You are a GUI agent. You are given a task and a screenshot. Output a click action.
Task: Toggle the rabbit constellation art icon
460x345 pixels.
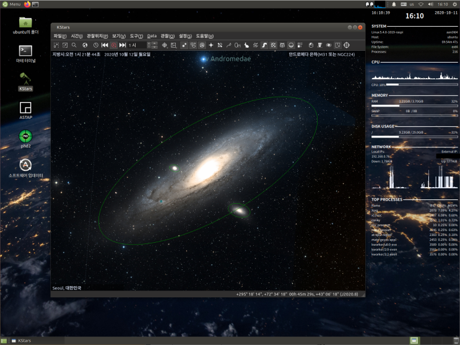click(x=246, y=45)
